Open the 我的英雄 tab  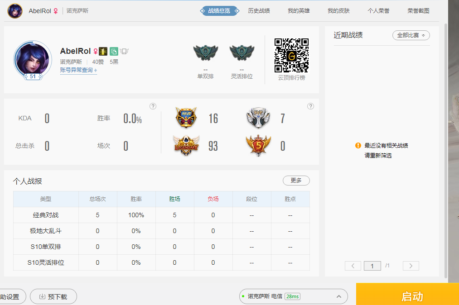(299, 11)
